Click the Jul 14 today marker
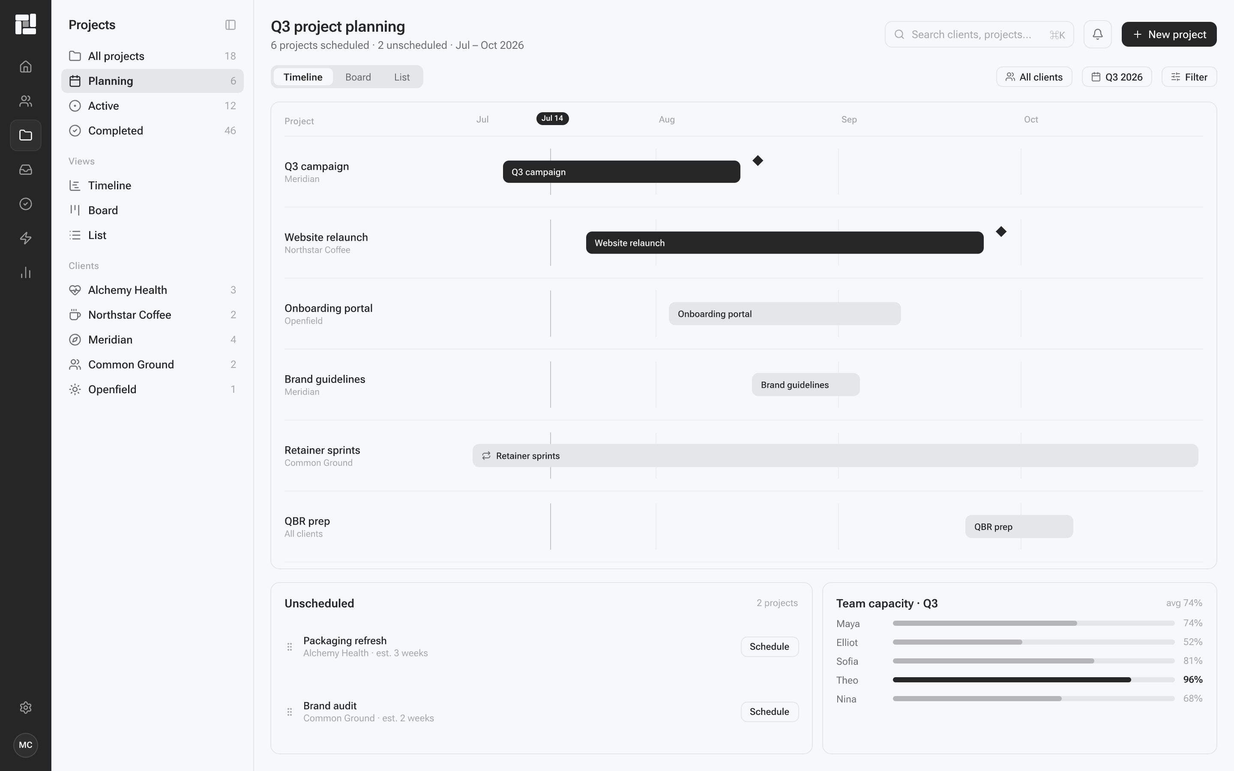 (552, 118)
